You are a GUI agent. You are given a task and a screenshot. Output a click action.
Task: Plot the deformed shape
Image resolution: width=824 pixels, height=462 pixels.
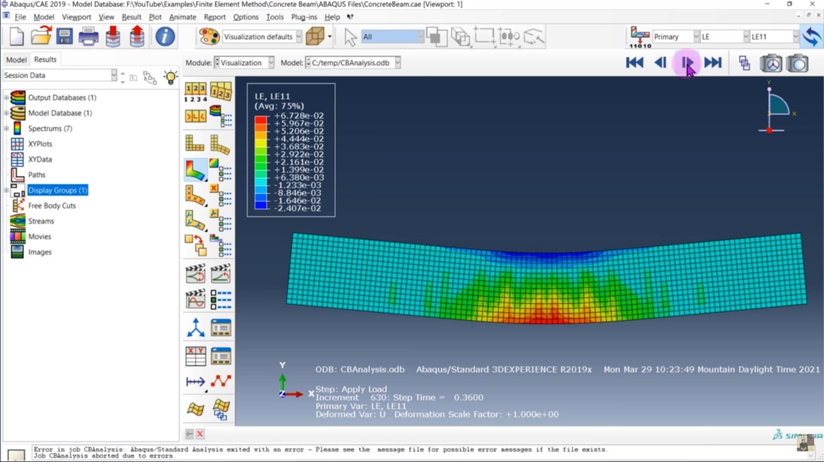(x=221, y=143)
